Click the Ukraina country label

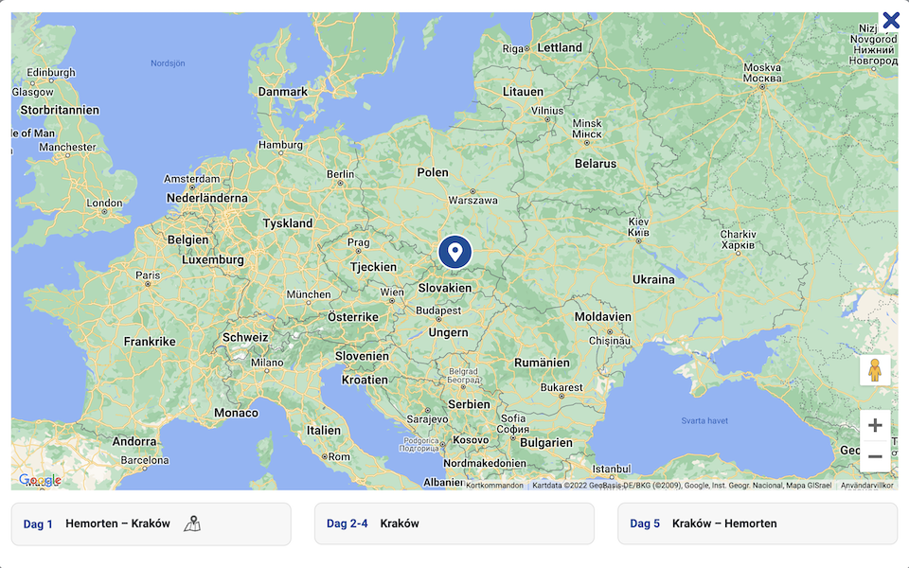pos(653,279)
